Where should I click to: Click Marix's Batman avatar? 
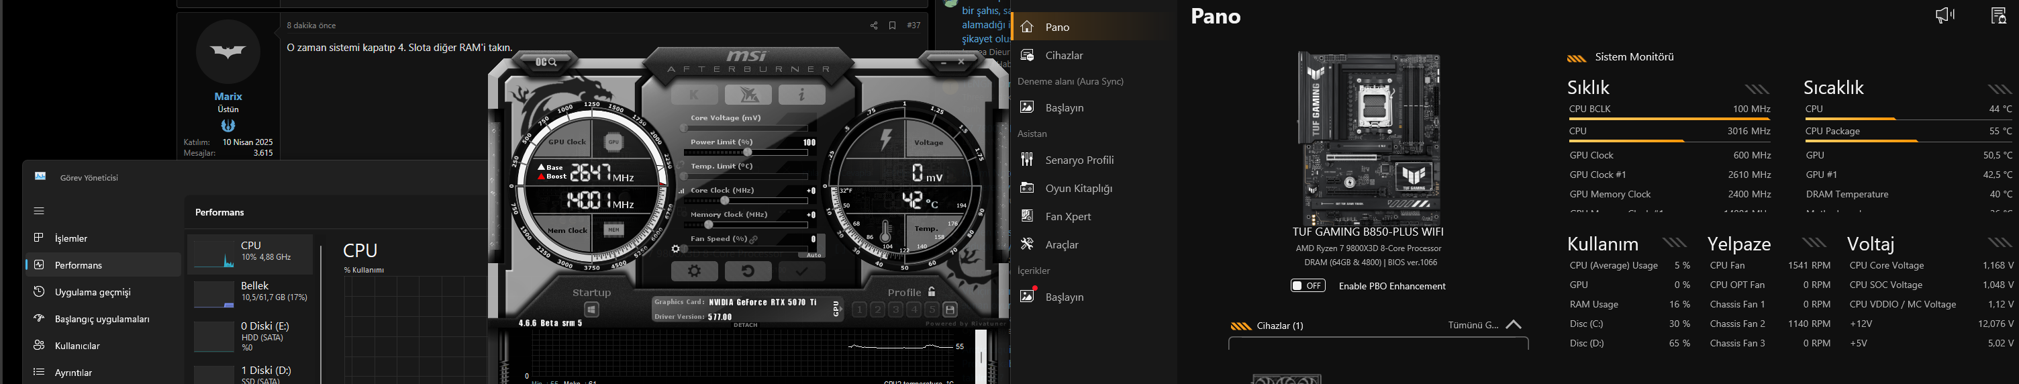(x=228, y=52)
